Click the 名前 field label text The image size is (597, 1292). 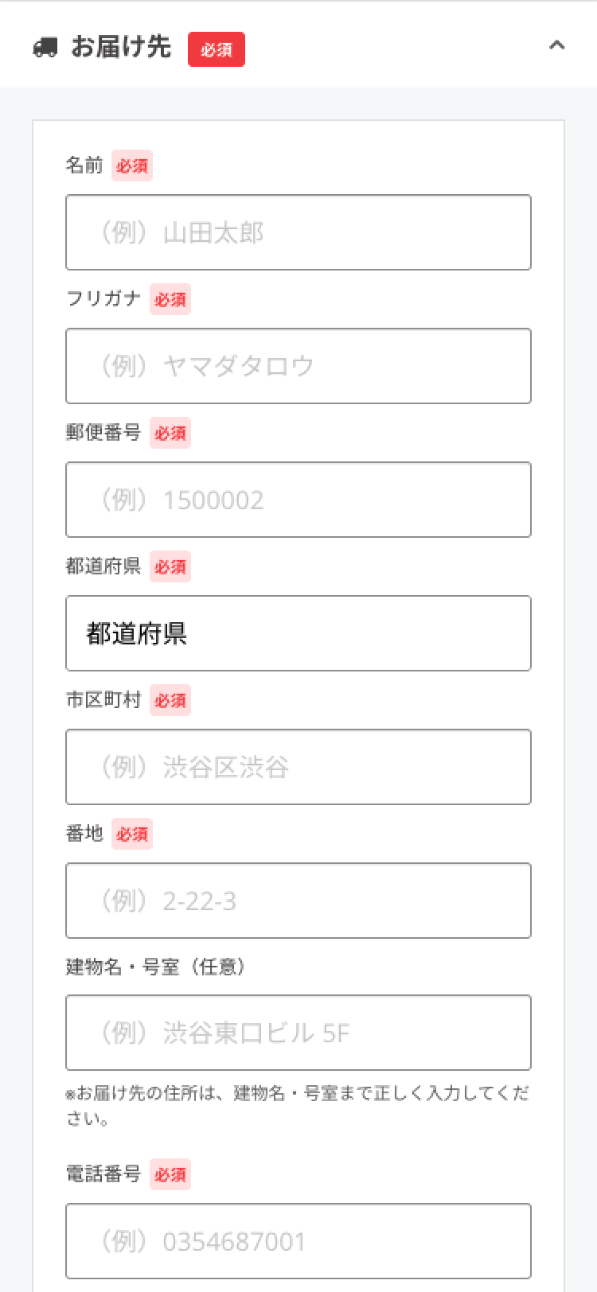click(84, 165)
